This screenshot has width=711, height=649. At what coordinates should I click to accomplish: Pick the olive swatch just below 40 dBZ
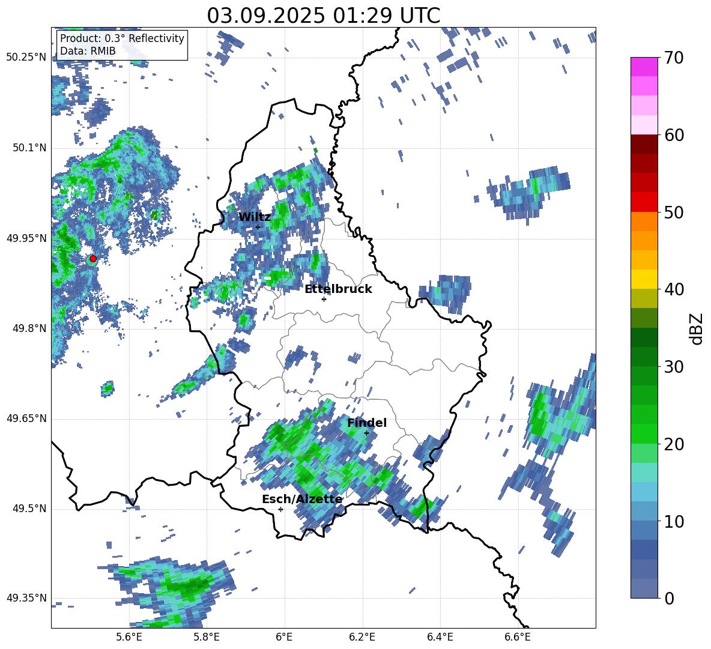[644, 298]
